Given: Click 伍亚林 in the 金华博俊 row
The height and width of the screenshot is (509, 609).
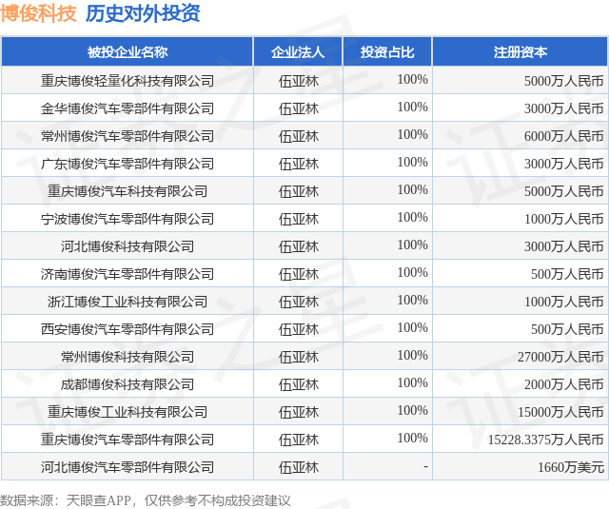Looking at the screenshot, I should (x=298, y=108).
